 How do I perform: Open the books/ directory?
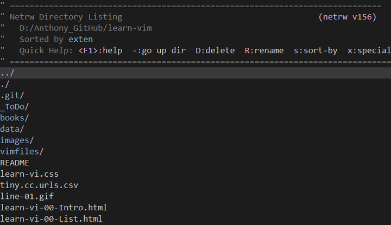point(15,118)
